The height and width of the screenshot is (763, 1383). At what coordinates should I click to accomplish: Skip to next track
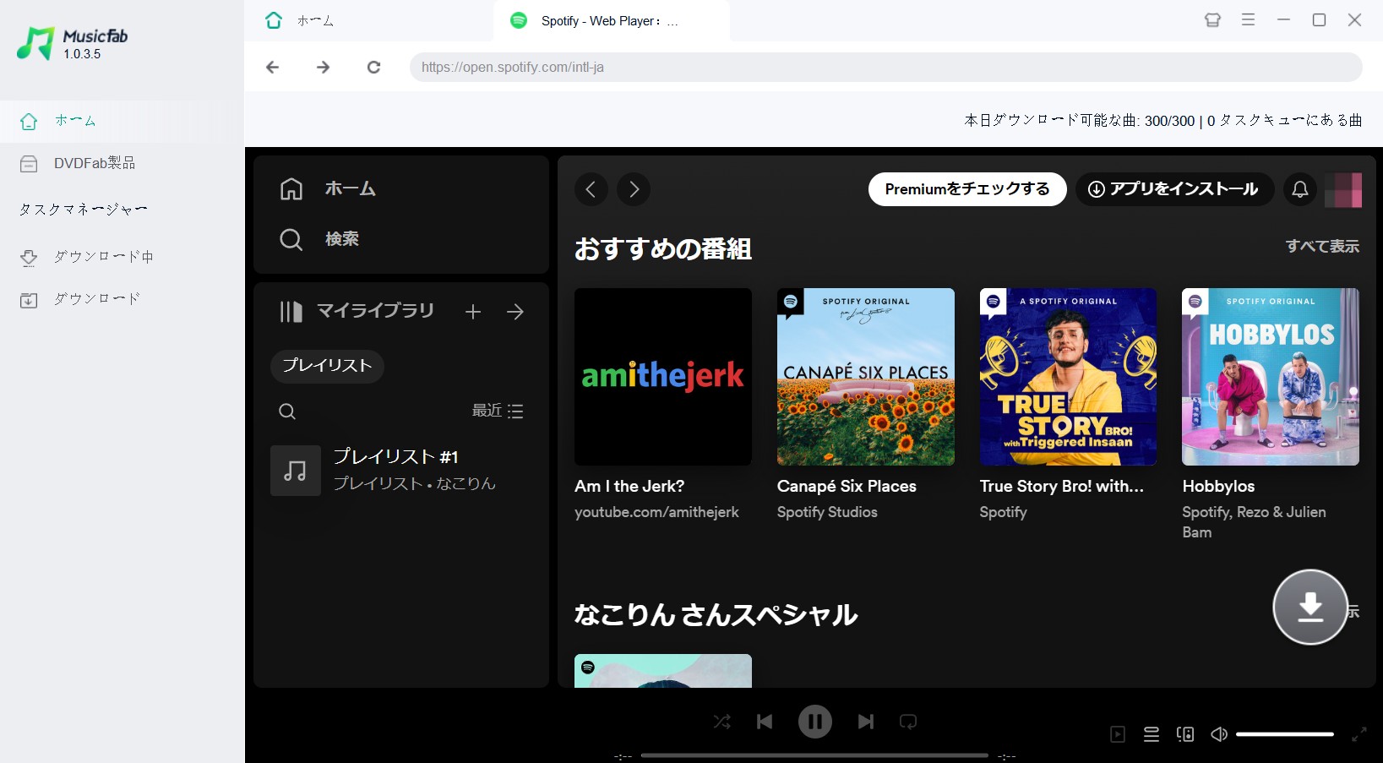pyautogui.click(x=866, y=722)
